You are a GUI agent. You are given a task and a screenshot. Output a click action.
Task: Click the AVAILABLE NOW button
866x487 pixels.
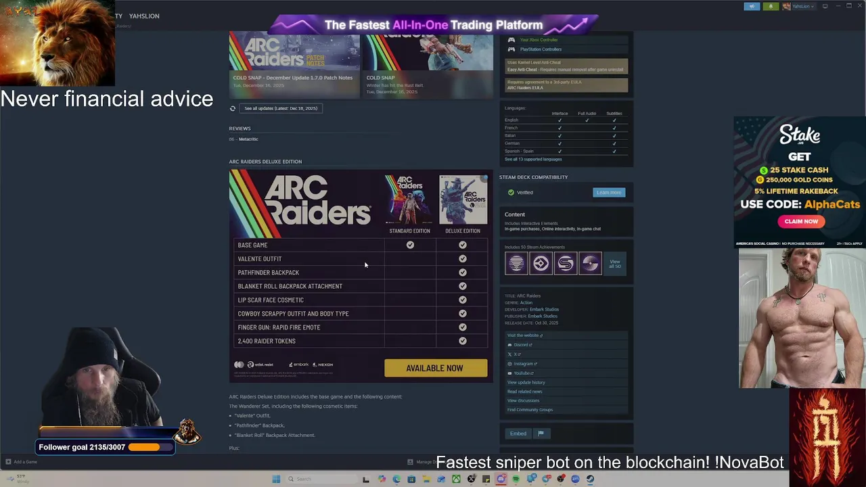[436, 368]
